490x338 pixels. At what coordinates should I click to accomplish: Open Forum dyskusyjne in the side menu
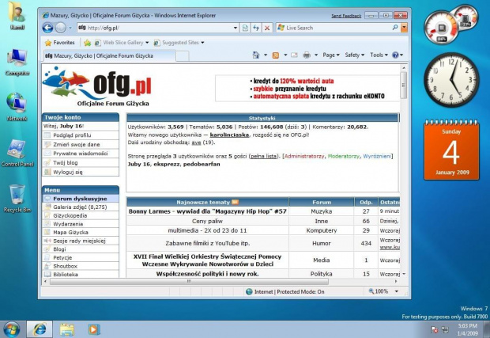click(x=80, y=199)
